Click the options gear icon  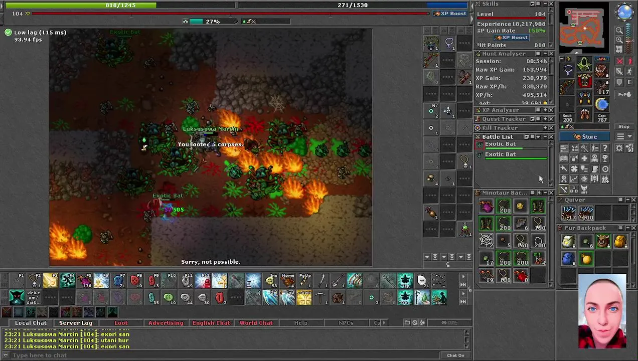point(619,148)
